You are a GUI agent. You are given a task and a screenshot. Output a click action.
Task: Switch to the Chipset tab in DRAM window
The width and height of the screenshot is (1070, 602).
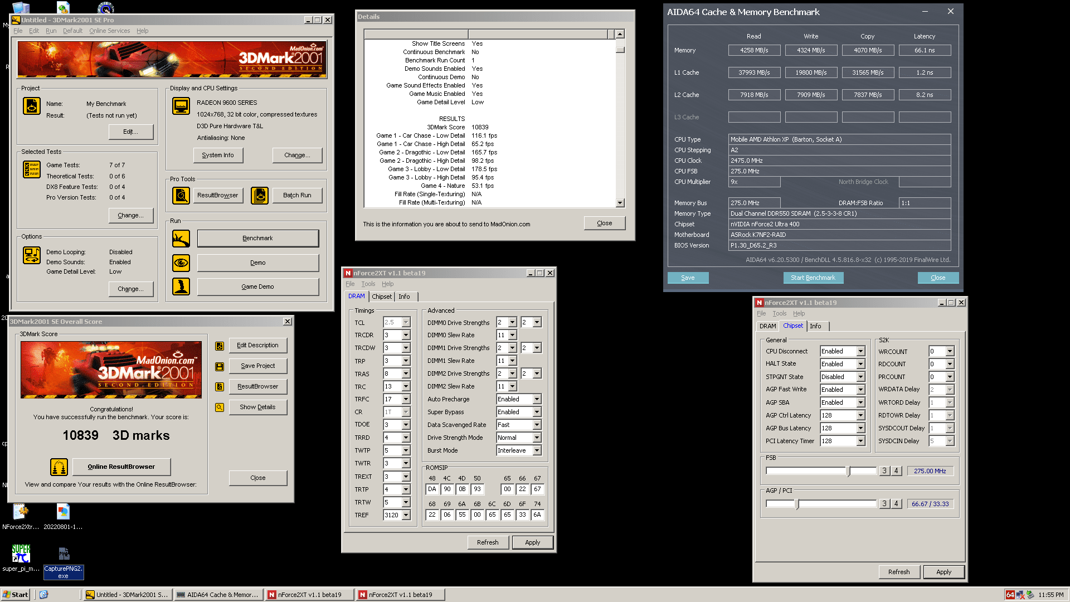coord(382,297)
